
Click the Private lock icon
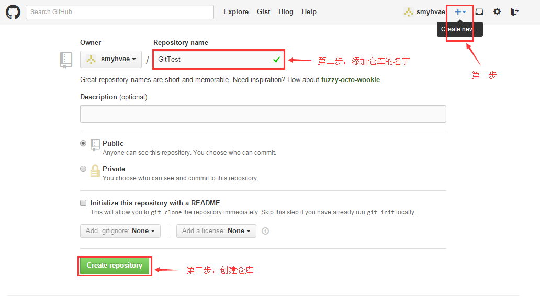(x=95, y=170)
